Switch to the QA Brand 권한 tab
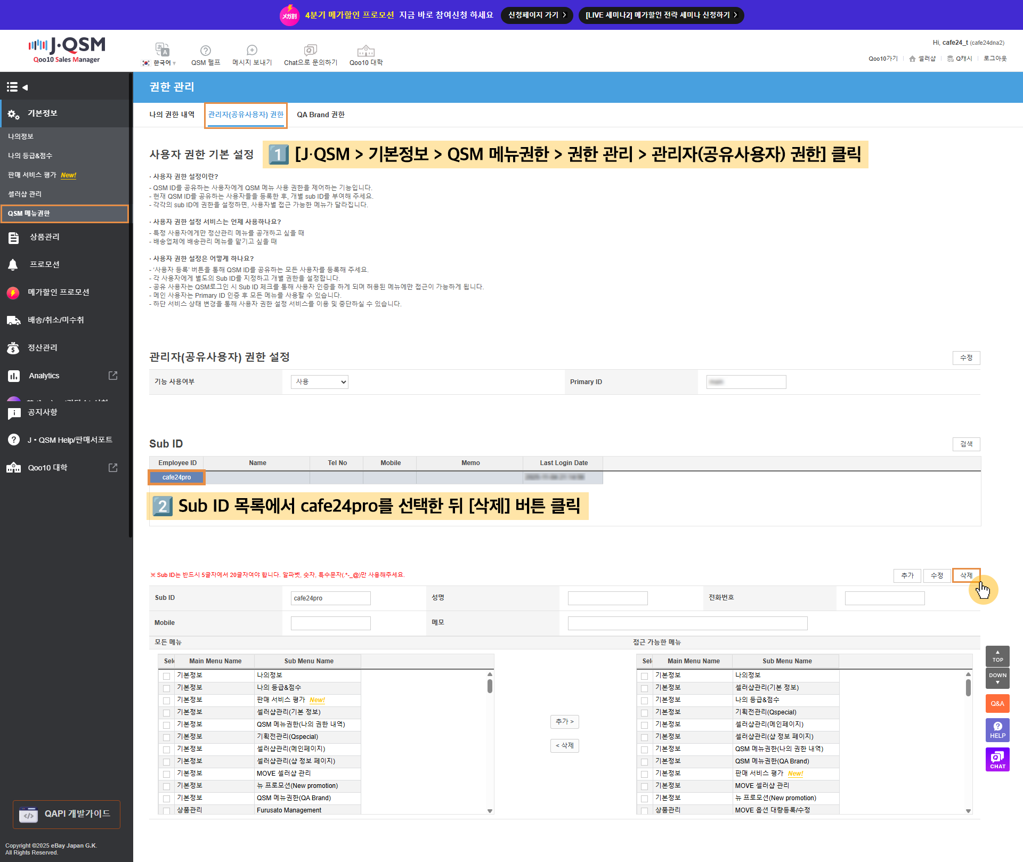 [320, 115]
